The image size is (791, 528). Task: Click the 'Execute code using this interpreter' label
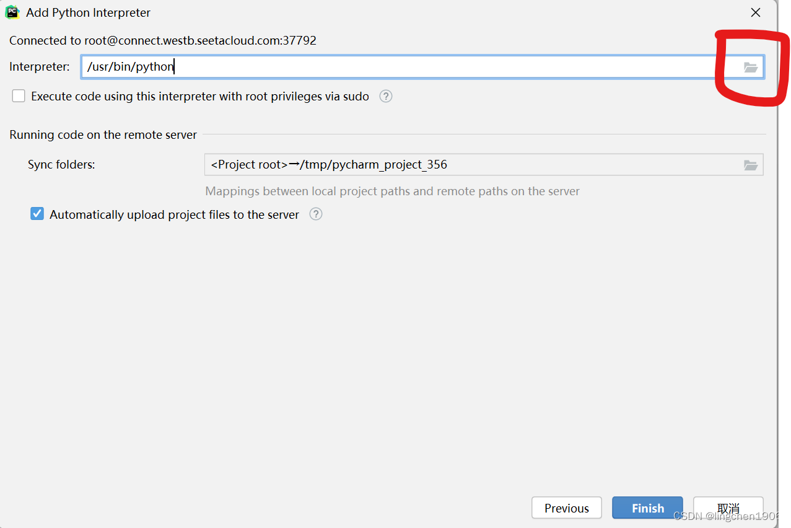tap(200, 96)
